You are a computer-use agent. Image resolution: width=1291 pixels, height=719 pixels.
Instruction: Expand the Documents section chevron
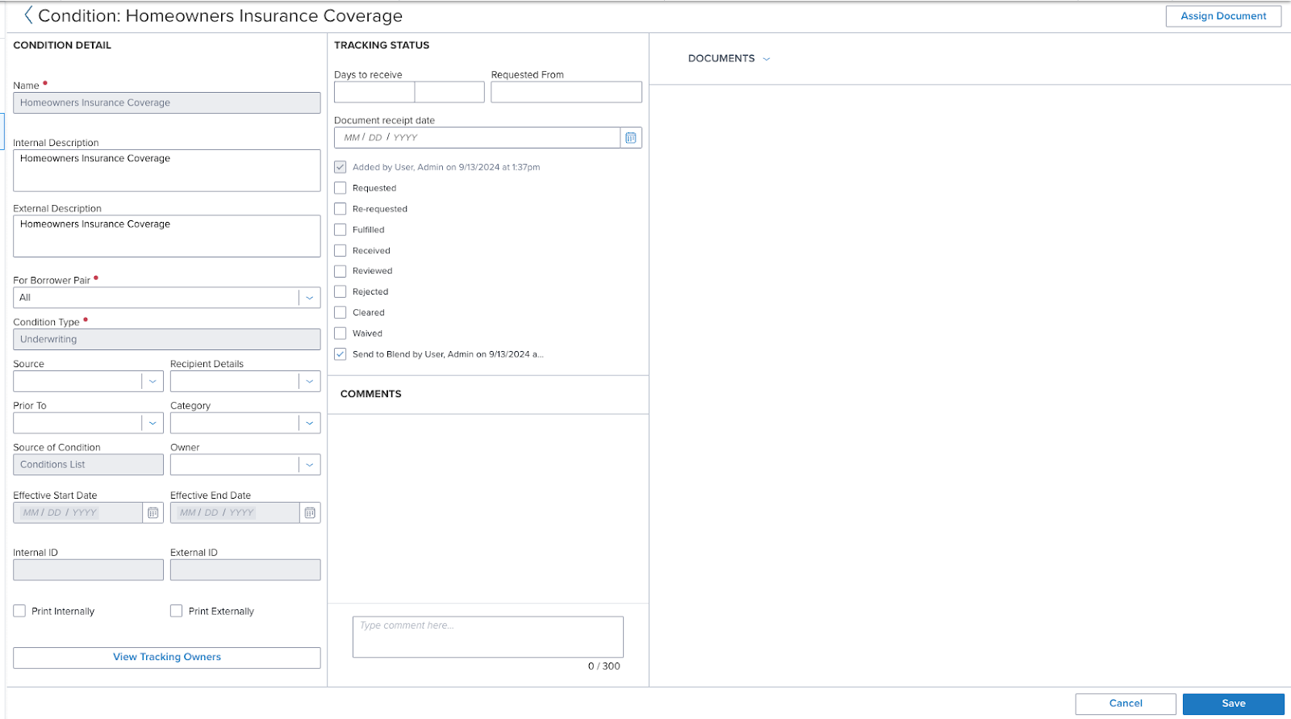(x=767, y=59)
